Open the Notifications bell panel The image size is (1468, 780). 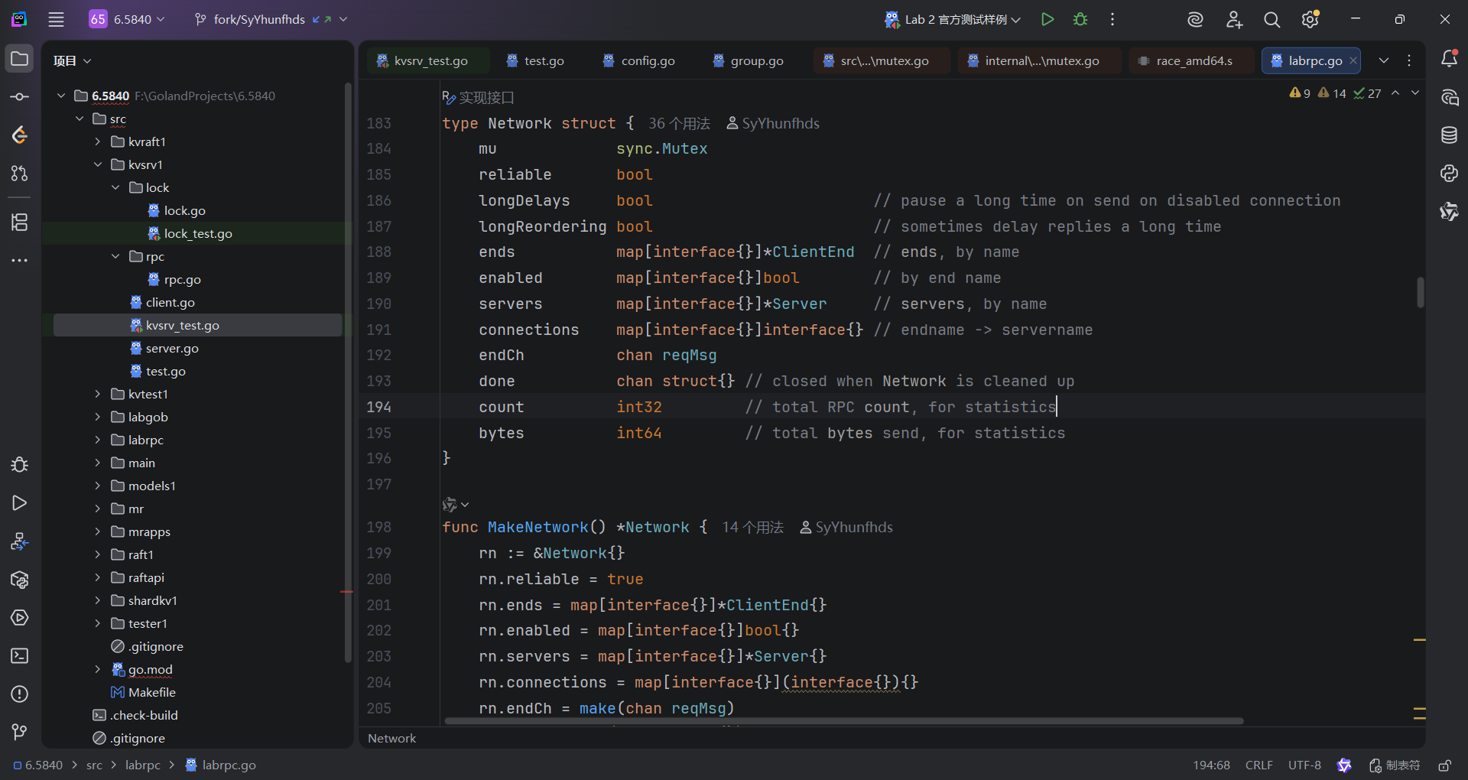click(x=1449, y=59)
